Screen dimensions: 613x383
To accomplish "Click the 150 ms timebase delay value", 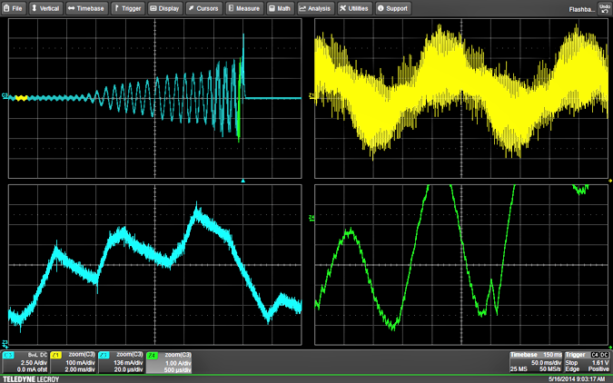I will (x=553, y=355).
